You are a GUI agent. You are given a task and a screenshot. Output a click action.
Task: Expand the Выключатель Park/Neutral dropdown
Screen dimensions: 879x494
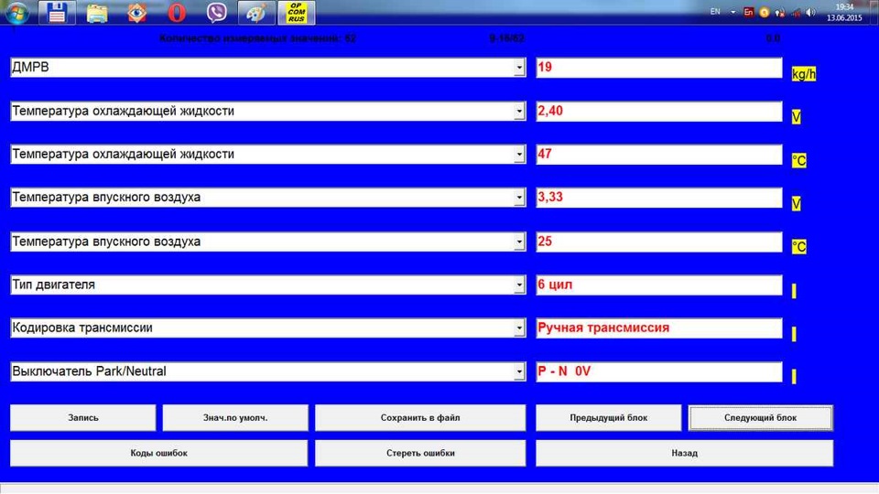pyautogui.click(x=519, y=371)
